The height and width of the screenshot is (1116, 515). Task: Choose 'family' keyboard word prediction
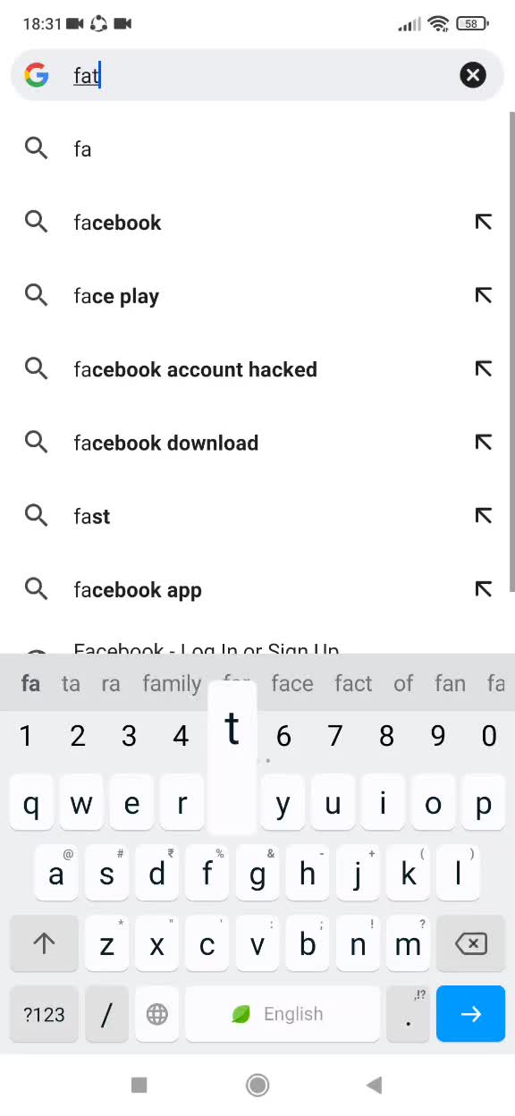point(172,684)
